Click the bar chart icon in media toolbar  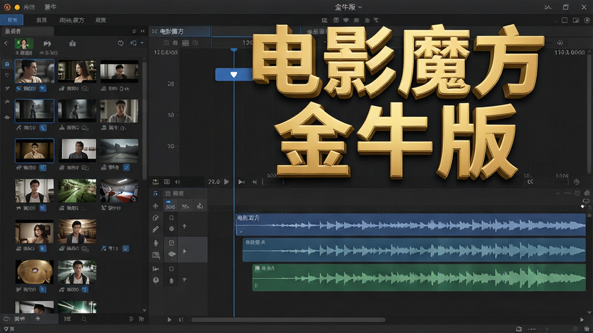tap(72, 43)
